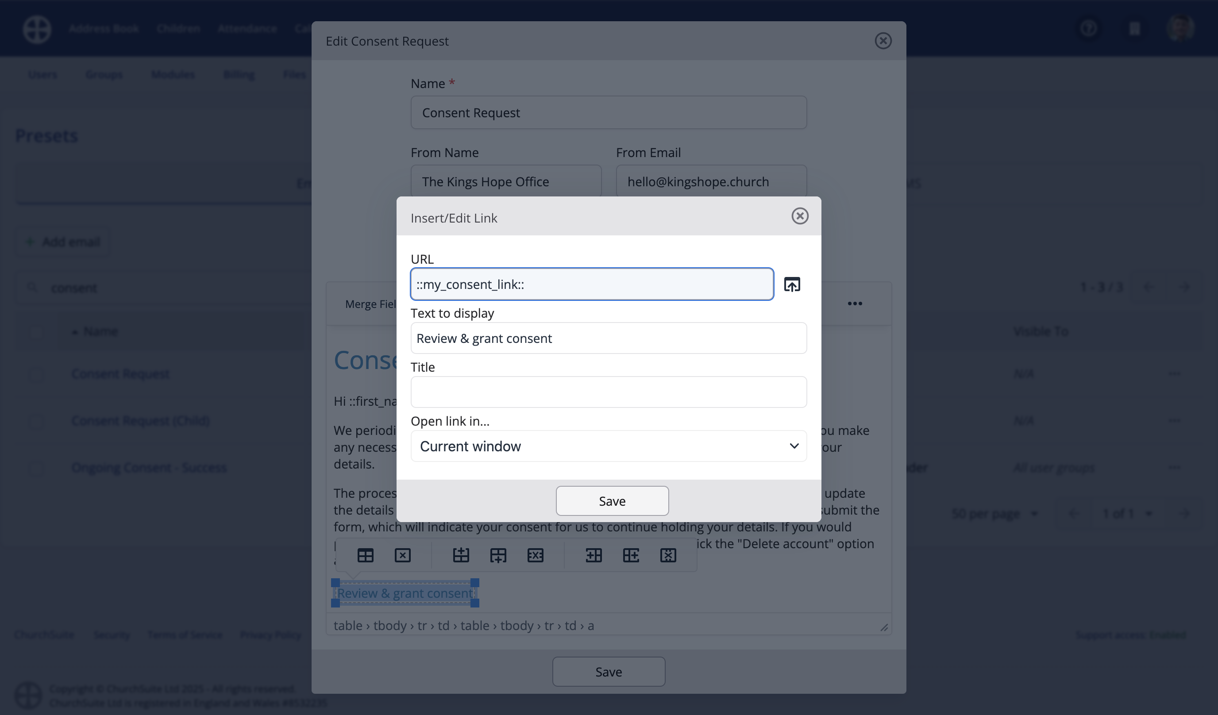Save the Edit Consent Request form
The width and height of the screenshot is (1218, 715).
click(x=609, y=672)
